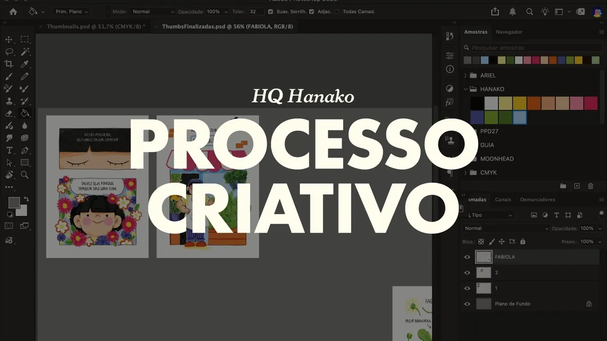This screenshot has width=607, height=341.
Task: Collapse the HANAKO swatch group
Action: 465,89
